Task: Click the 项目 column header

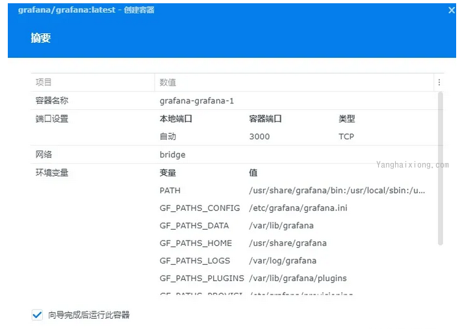Action: click(x=44, y=82)
